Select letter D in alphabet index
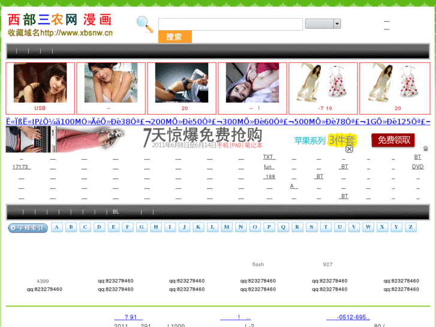The width and height of the screenshot is (436, 327). 100,227
